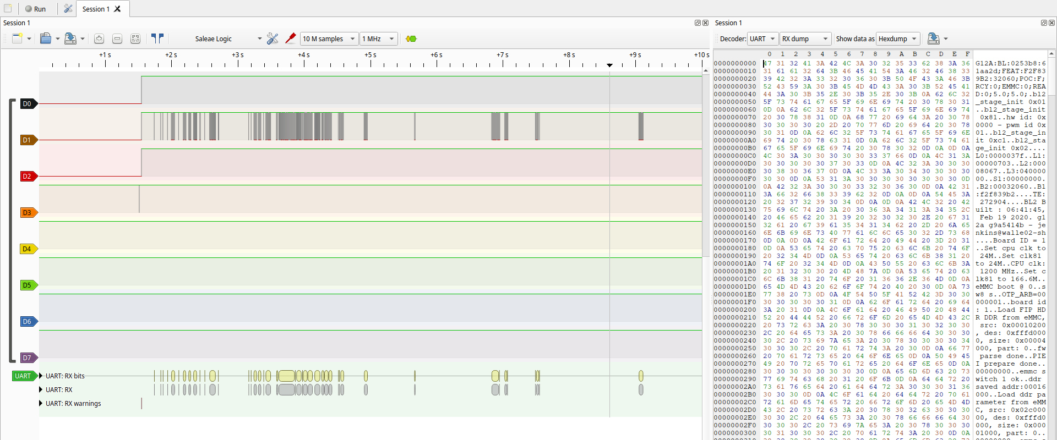Zoom in on the waveform
The width and height of the screenshot is (1057, 440).
point(99,38)
